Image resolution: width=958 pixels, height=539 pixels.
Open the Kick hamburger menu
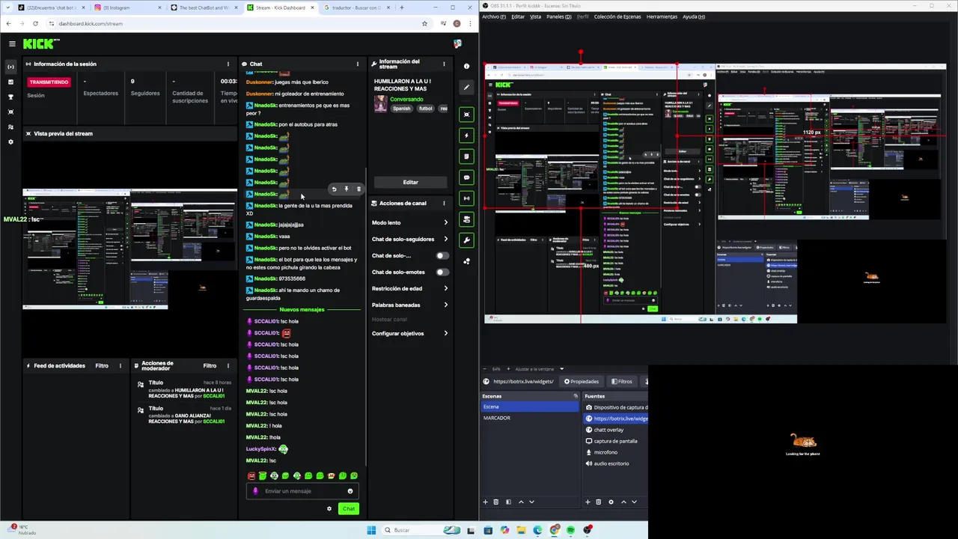click(x=12, y=44)
